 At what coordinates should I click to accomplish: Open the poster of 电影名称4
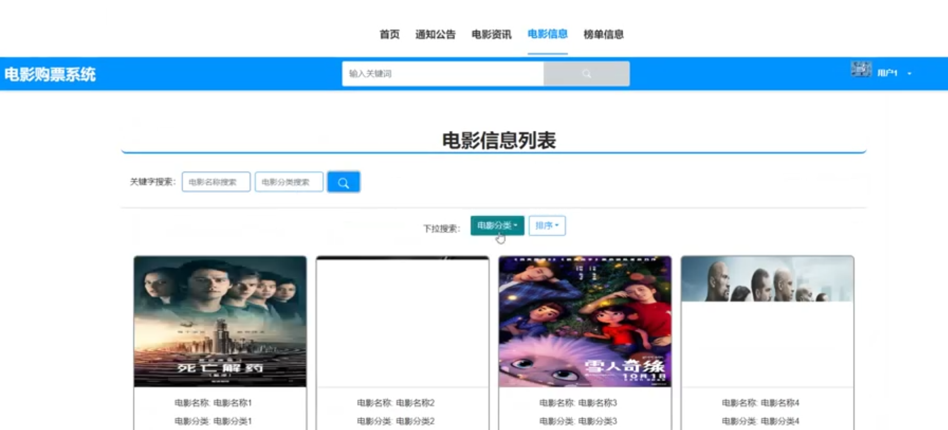[767, 321]
